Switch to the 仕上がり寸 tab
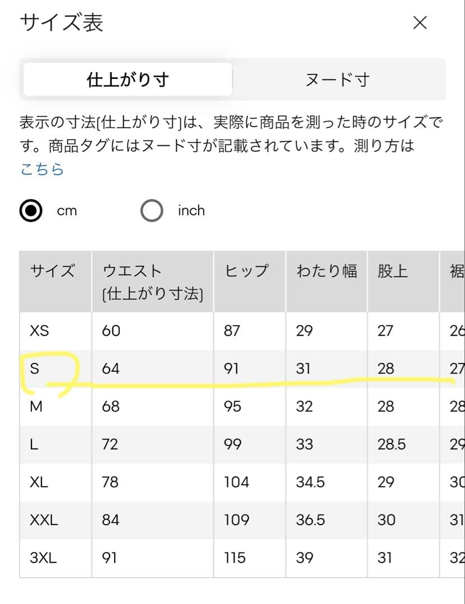 click(x=128, y=79)
